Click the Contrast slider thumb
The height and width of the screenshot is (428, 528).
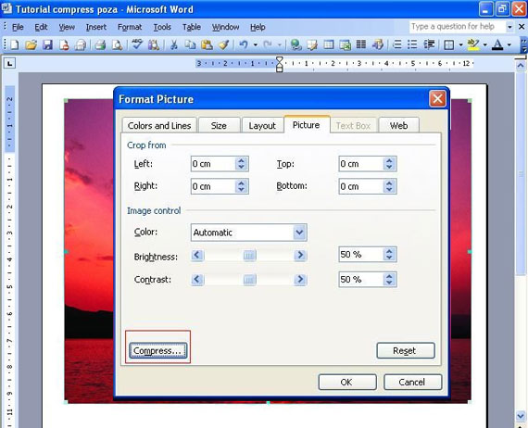(249, 280)
